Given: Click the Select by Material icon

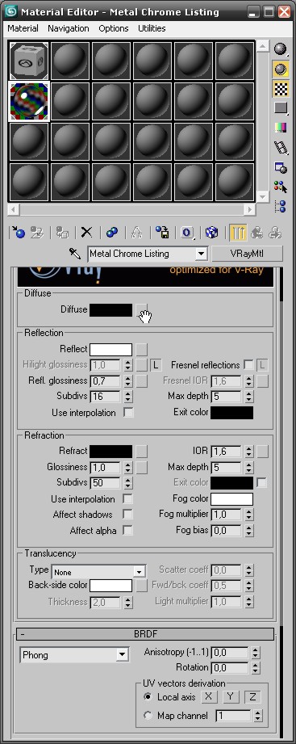Looking at the screenshot, I should (281, 187).
